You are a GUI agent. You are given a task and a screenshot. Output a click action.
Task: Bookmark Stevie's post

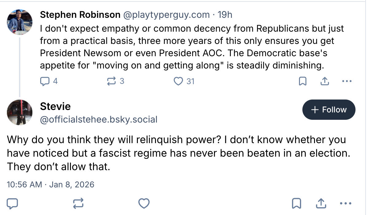tap(296, 203)
